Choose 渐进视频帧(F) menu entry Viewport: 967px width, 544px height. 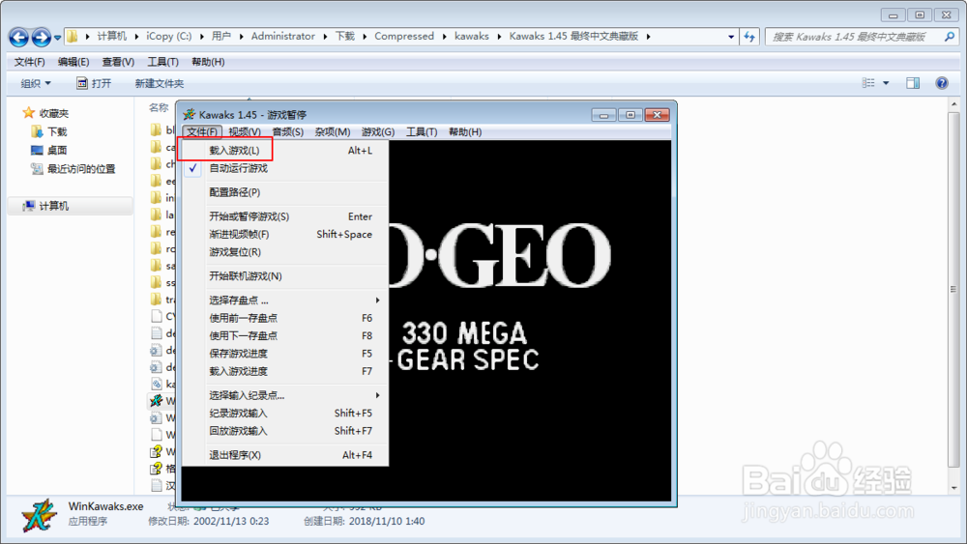284,234
